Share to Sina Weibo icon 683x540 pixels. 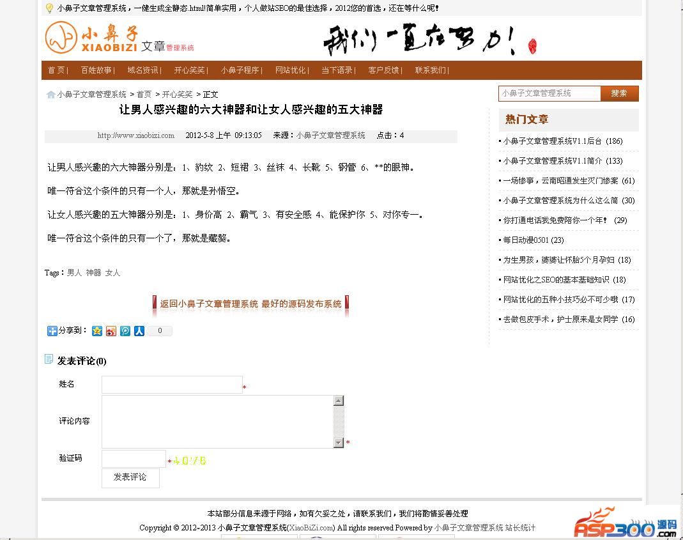tap(111, 331)
